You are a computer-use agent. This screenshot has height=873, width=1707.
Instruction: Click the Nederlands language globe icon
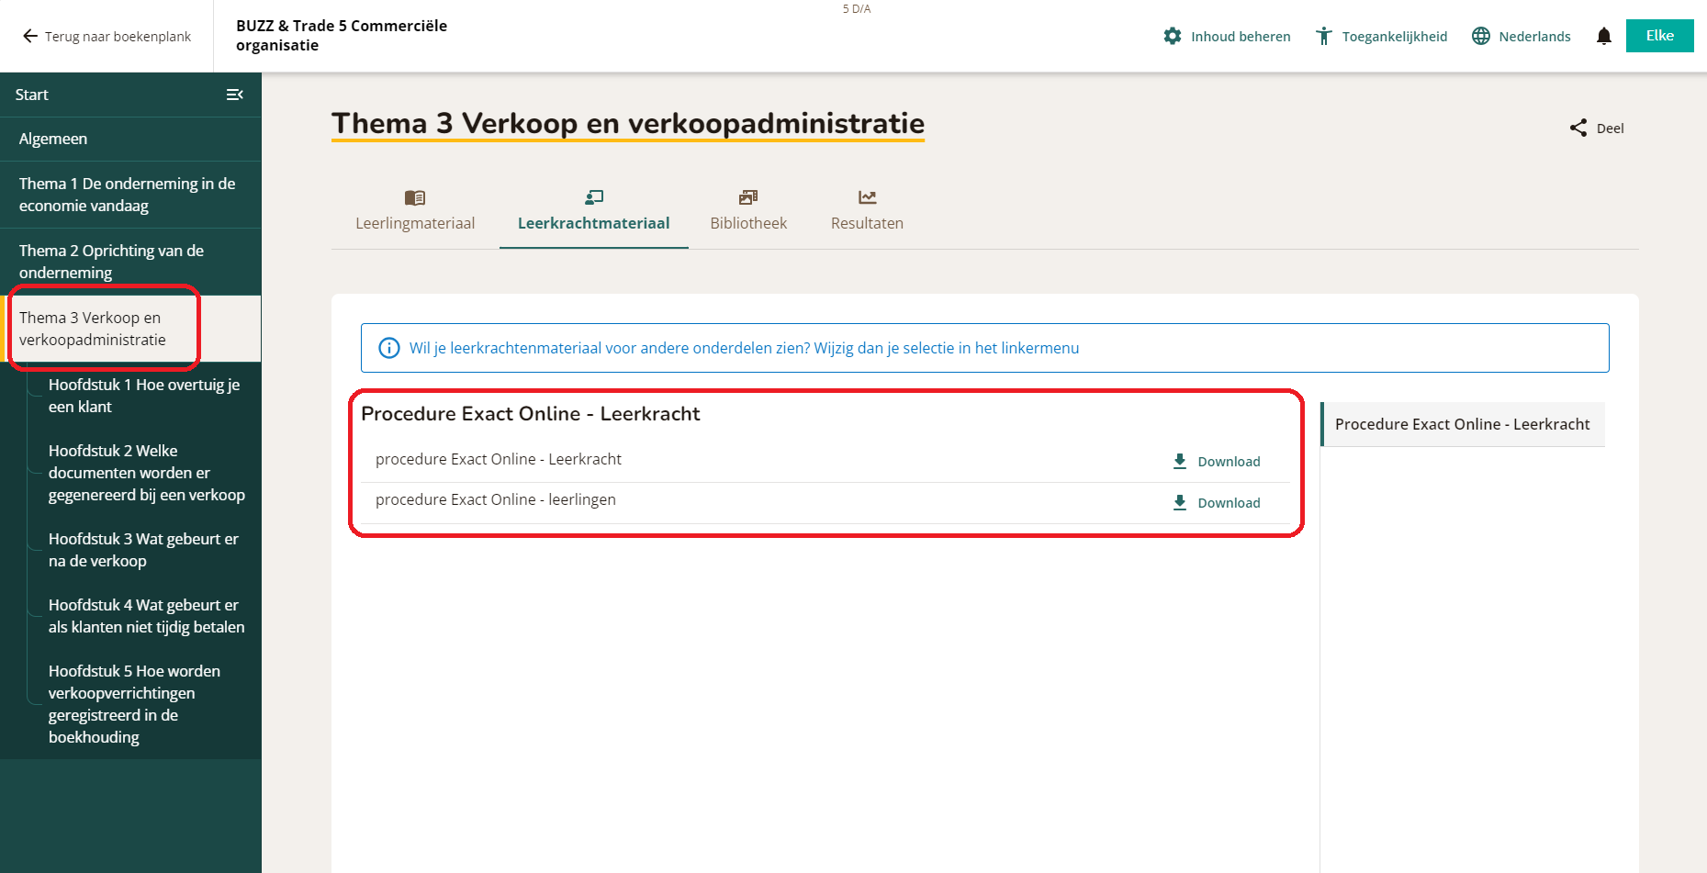pyautogui.click(x=1480, y=36)
